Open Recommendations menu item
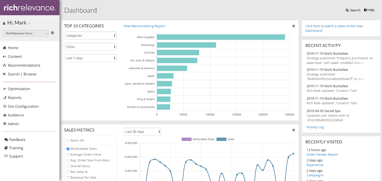382x181 pixels. [x=24, y=65]
